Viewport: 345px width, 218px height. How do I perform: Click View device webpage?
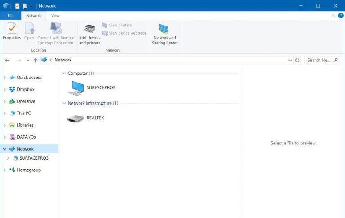point(124,33)
